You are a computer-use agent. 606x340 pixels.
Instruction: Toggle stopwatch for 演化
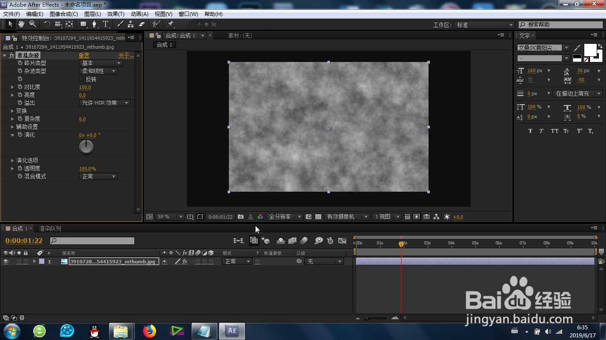point(20,135)
